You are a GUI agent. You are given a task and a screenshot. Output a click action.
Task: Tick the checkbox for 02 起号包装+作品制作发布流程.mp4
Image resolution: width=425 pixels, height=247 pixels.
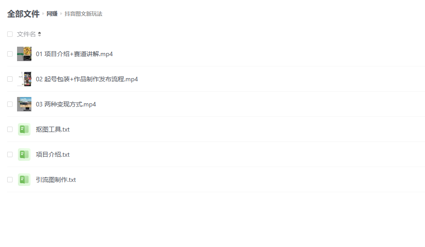[x=10, y=79]
